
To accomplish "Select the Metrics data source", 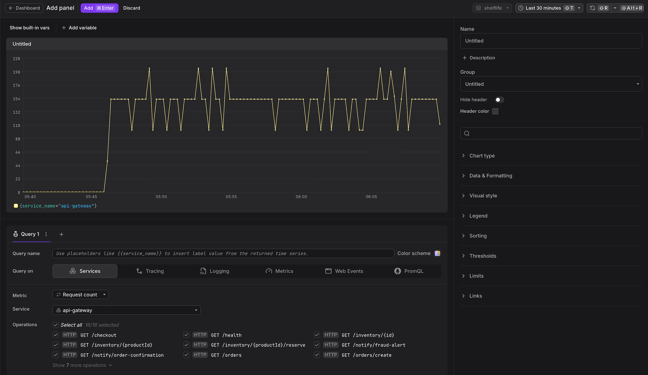I will pos(279,271).
